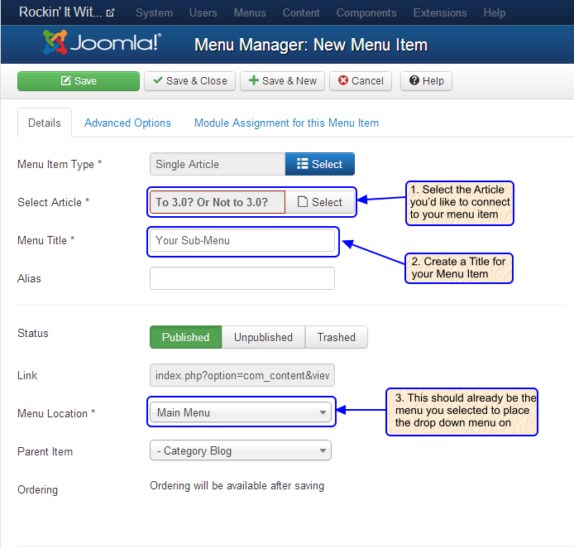Click the Link URL field

pos(242,375)
